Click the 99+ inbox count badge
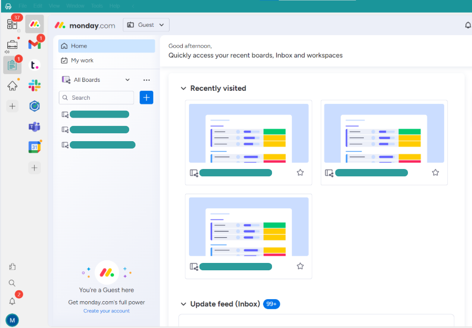This screenshot has width=472, height=328. 271,304
